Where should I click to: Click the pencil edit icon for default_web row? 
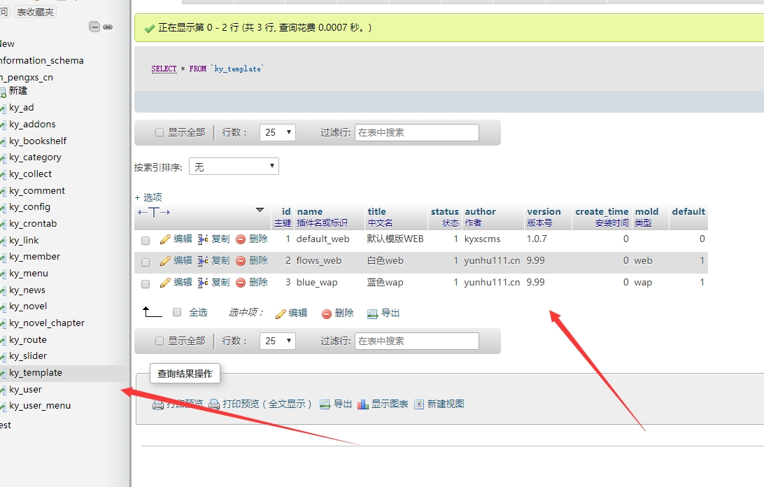point(165,239)
